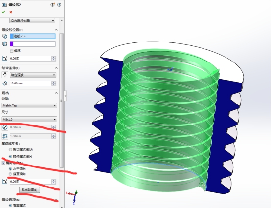Screen dimensions: 271x208
Task: Open the 没有选择收藏 favorites dropdown
Action: click(32, 21)
